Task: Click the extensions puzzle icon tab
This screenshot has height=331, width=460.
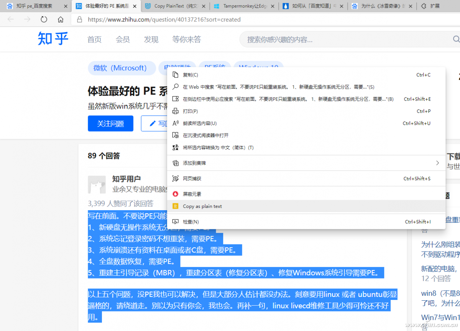Action: [x=424, y=6]
